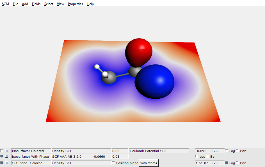Enable Bar for Cut Plane row
The height and width of the screenshot is (167, 265).
pyautogui.click(x=237, y=163)
